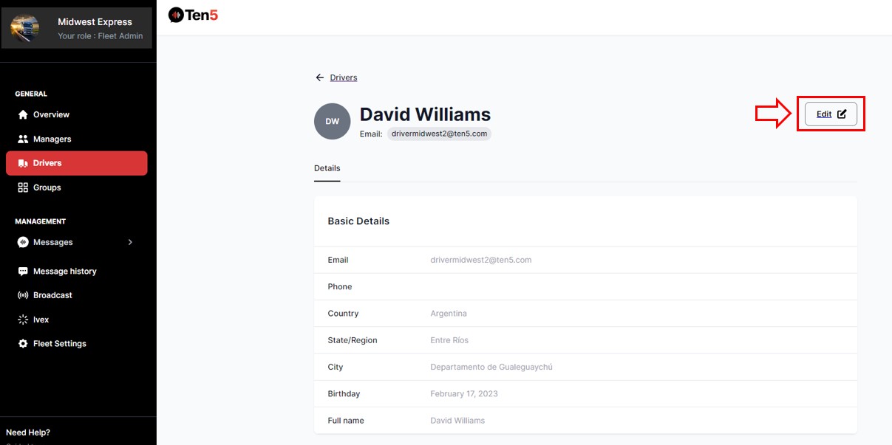Viewport: 892px width, 445px height.
Task: Click the Messages waveform icon
Action: click(23, 242)
